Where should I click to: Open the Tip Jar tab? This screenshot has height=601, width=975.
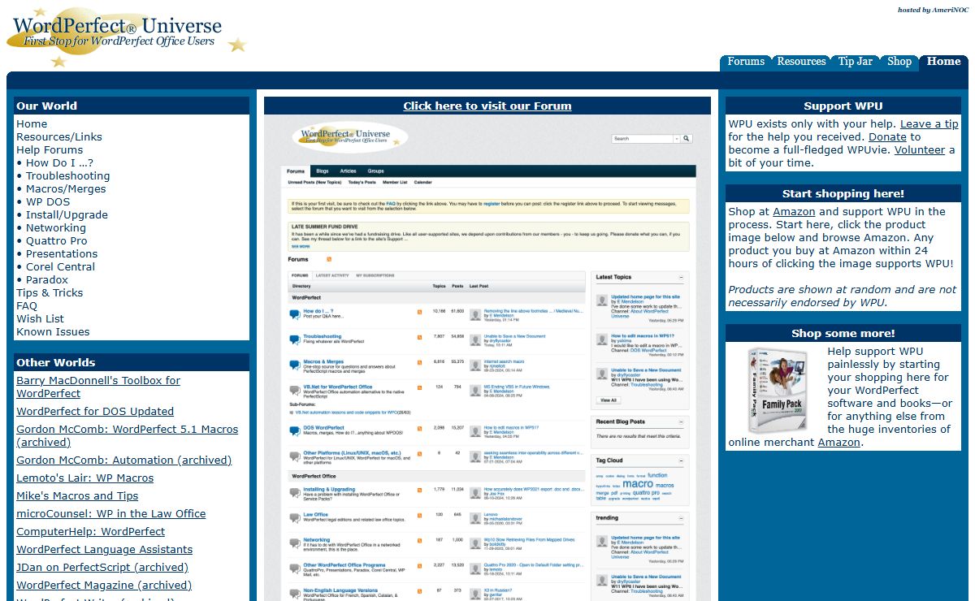(856, 62)
